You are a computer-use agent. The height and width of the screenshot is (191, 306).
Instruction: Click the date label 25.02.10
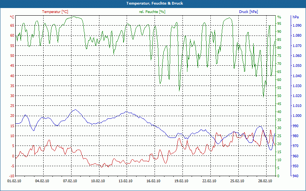[x=237, y=181]
